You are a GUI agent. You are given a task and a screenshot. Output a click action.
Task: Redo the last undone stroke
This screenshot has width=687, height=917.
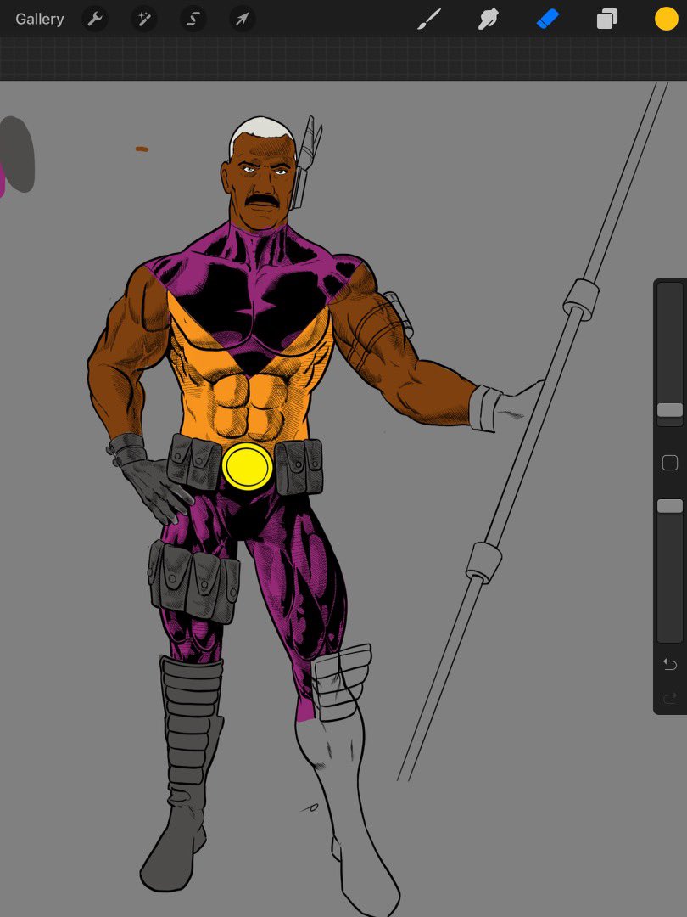670,697
